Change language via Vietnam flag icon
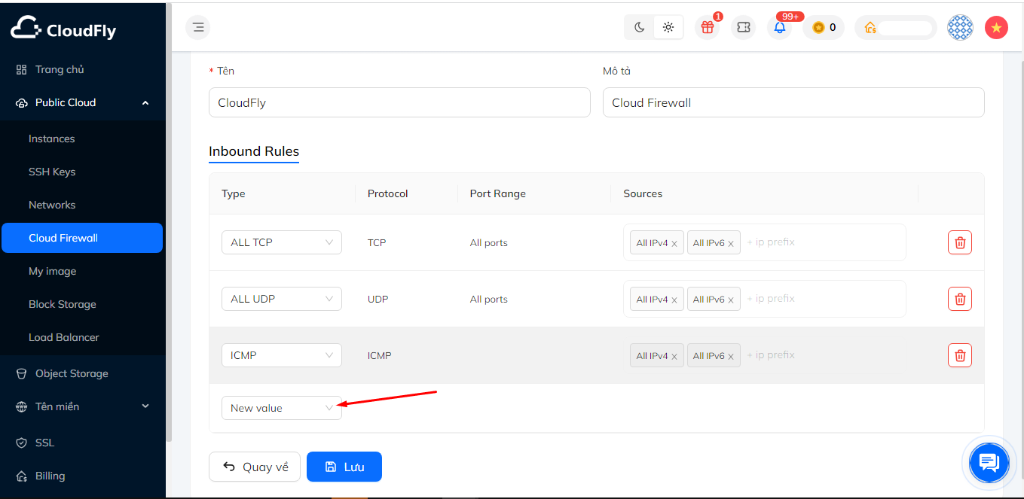Screen dimensions: 1024x499 tap(996, 28)
